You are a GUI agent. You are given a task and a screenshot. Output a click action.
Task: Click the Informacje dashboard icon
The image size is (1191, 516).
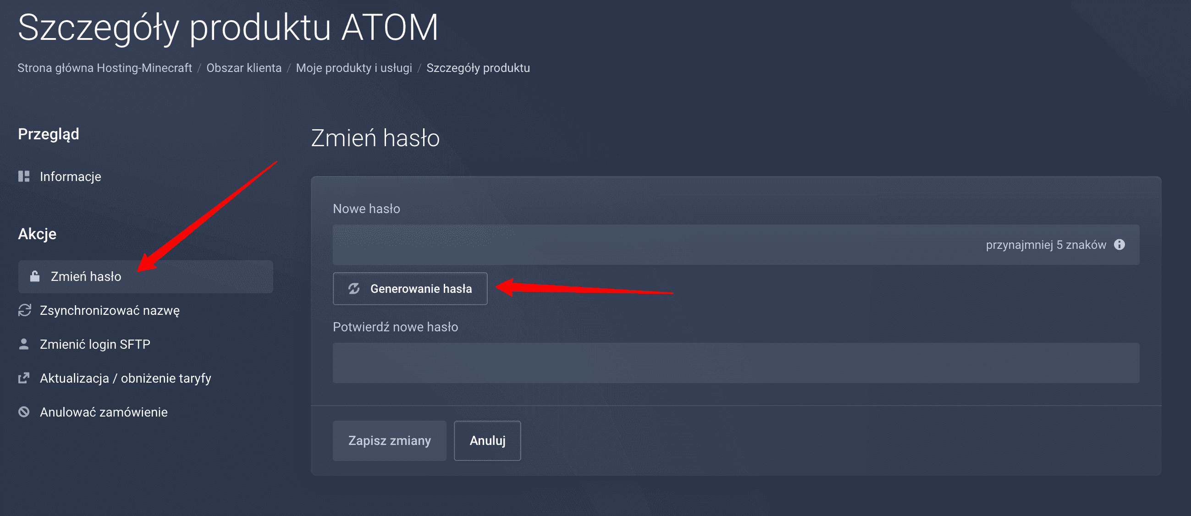pyautogui.click(x=24, y=176)
